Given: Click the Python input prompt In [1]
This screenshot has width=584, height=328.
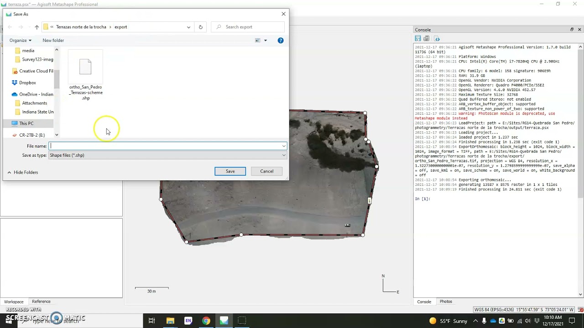Looking at the screenshot, I should (422, 199).
